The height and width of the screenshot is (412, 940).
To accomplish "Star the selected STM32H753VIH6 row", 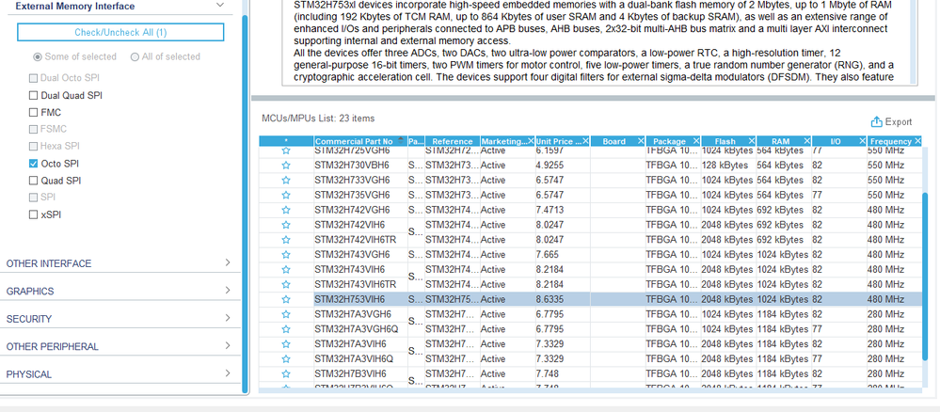I will pyautogui.click(x=286, y=299).
